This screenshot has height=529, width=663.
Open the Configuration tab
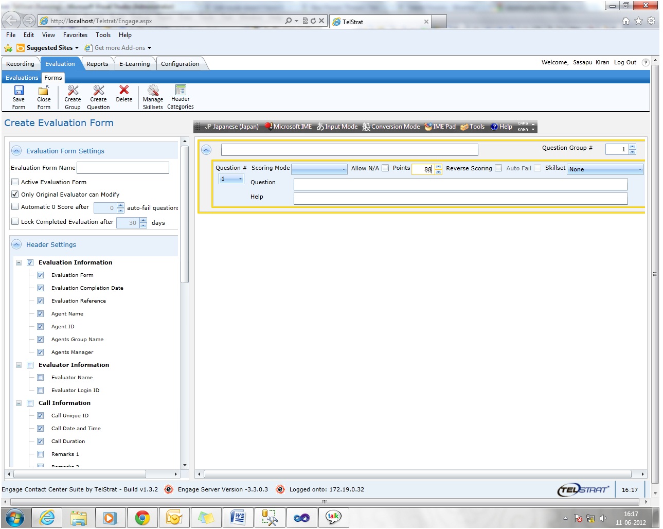tap(180, 64)
